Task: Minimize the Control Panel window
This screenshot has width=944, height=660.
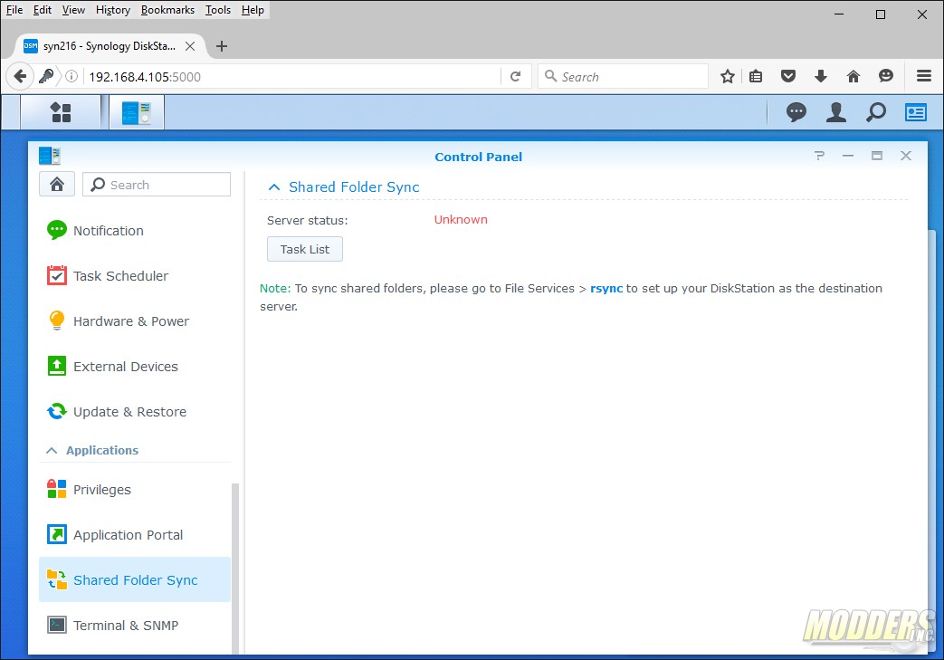Action: coord(848,156)
